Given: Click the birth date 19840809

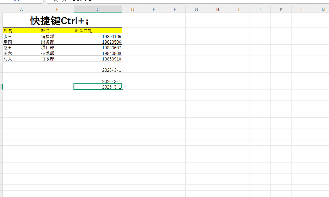Looking at the screenshot, I should coord(98,53).
